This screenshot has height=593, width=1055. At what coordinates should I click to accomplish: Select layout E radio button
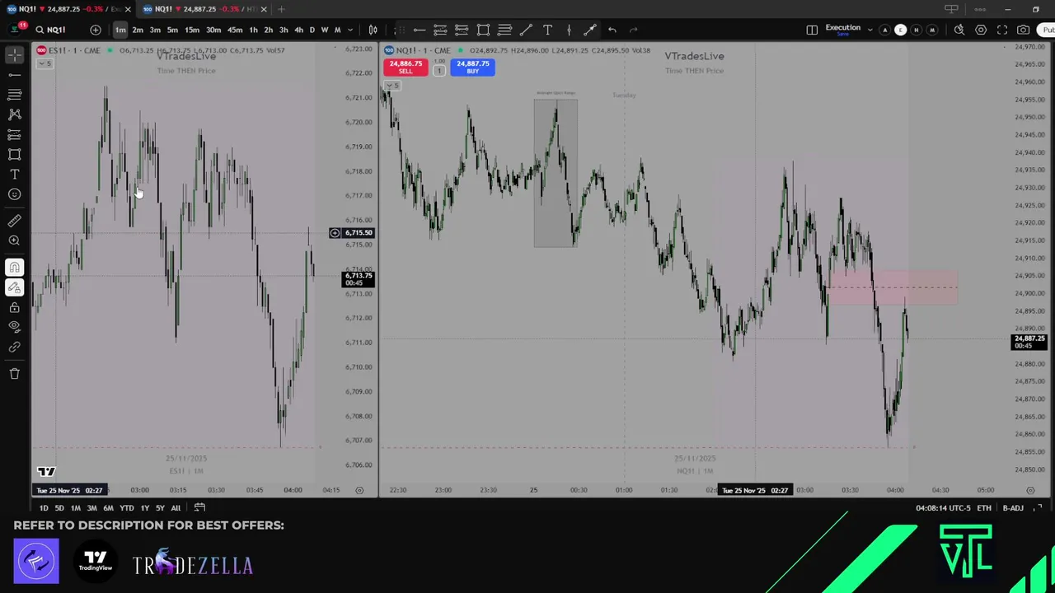click(900, 30)
